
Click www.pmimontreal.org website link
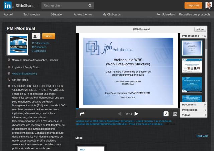[x=24, y=73]
